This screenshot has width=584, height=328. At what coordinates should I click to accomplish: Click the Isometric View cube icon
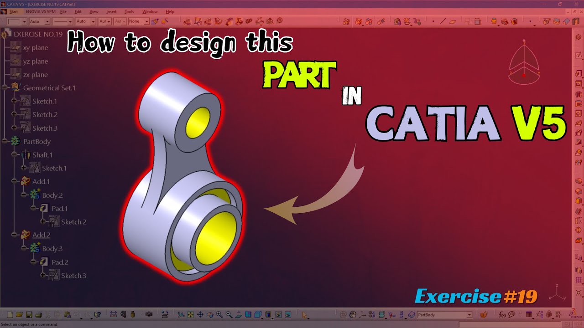257,314
